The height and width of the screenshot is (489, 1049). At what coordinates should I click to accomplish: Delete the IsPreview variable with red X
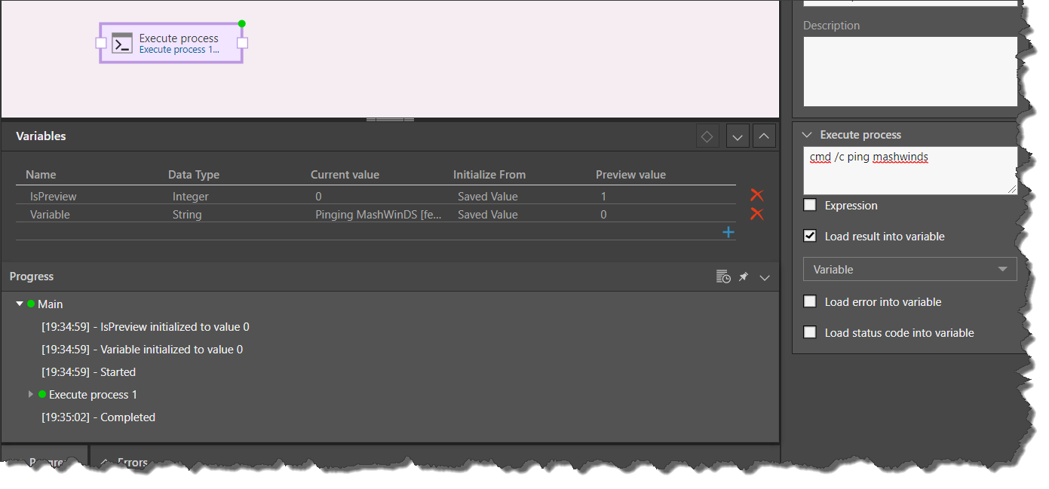click(756, 196)
